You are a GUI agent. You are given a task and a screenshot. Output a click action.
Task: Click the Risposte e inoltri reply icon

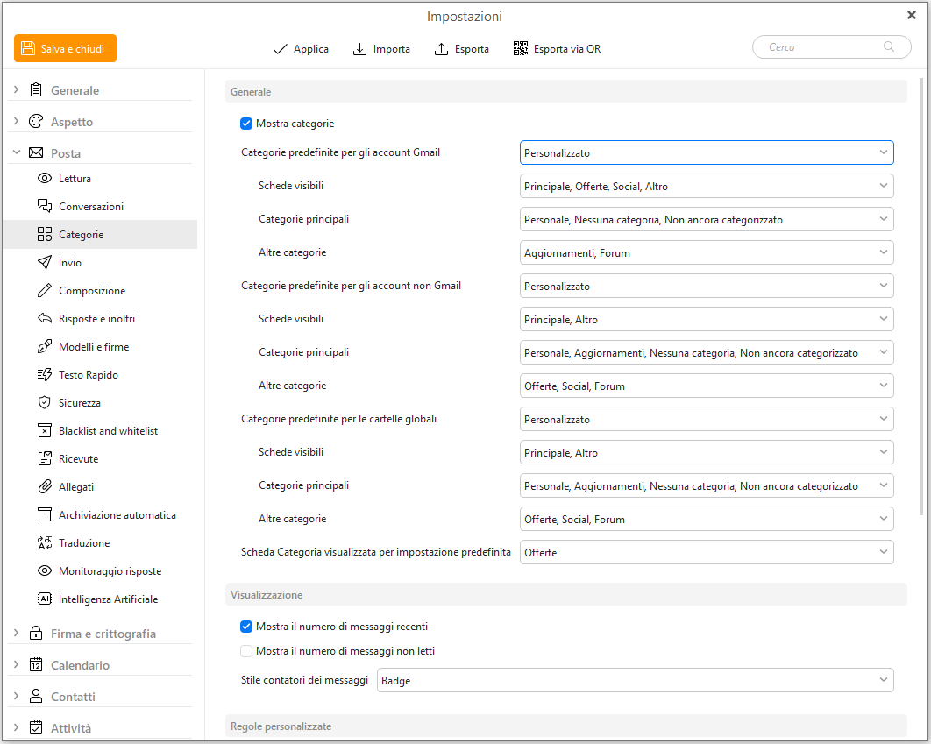point(45,319)
